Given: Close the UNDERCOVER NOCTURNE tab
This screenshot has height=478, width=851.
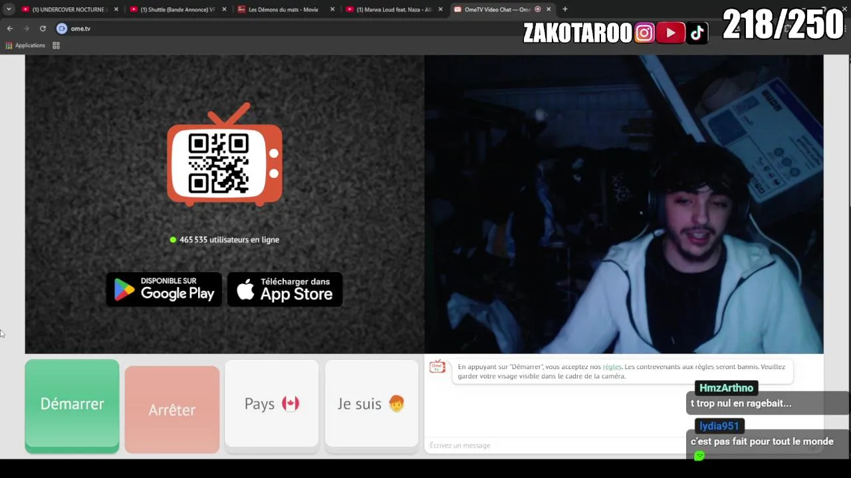Looking at the screenshot, I should 116,9.
